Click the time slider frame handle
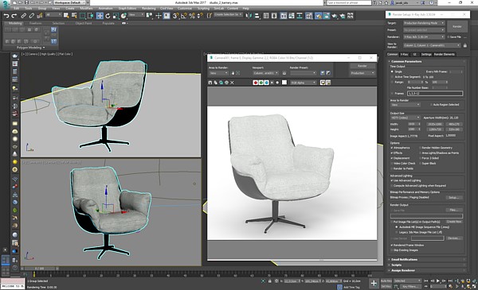Viewport: 478px width, 290px height. tap(40, 269)
